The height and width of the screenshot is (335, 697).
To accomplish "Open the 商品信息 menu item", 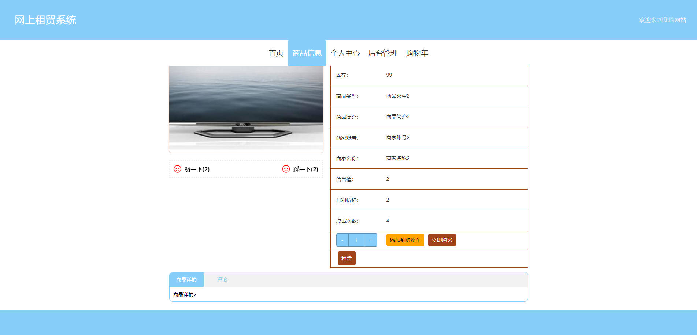I will (307, 53).
